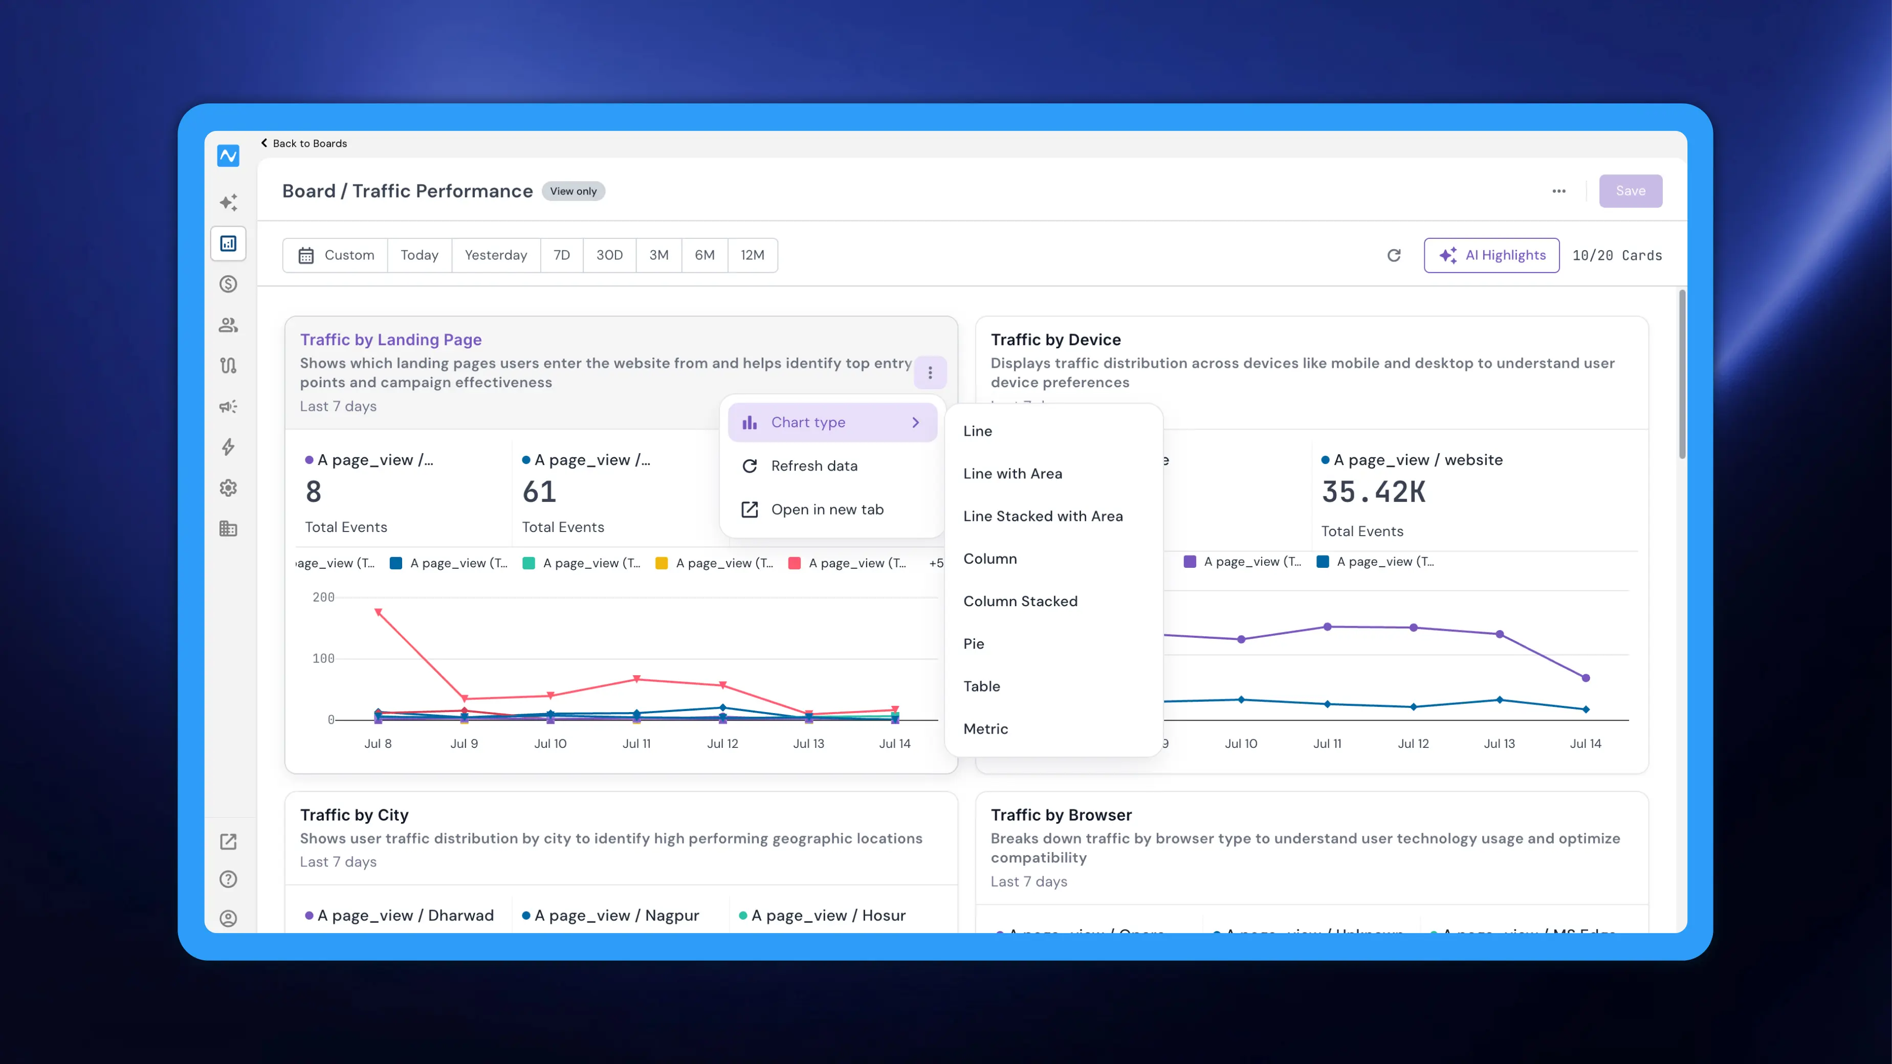Select the Yesterday date range
Viewport: 1892px width, 1064px height.
496,255
